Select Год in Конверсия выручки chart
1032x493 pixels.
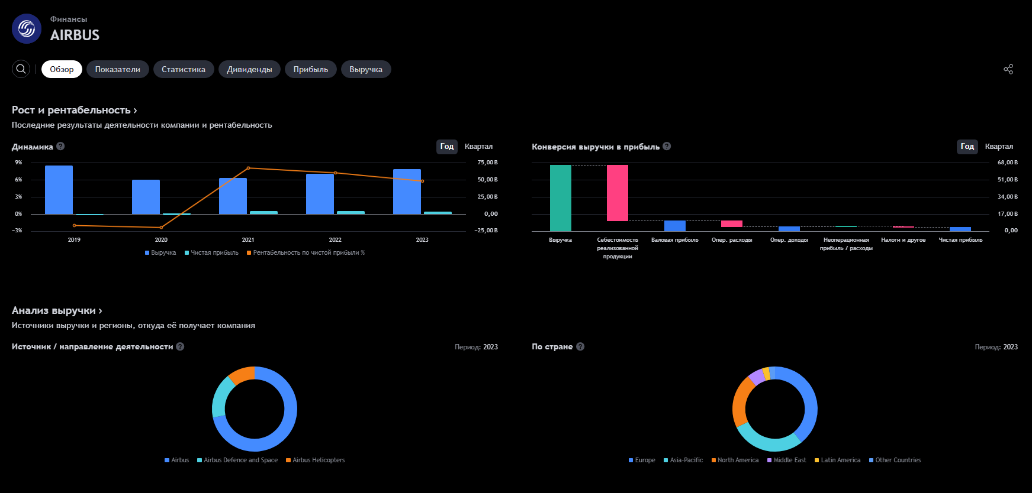point(967,147)
